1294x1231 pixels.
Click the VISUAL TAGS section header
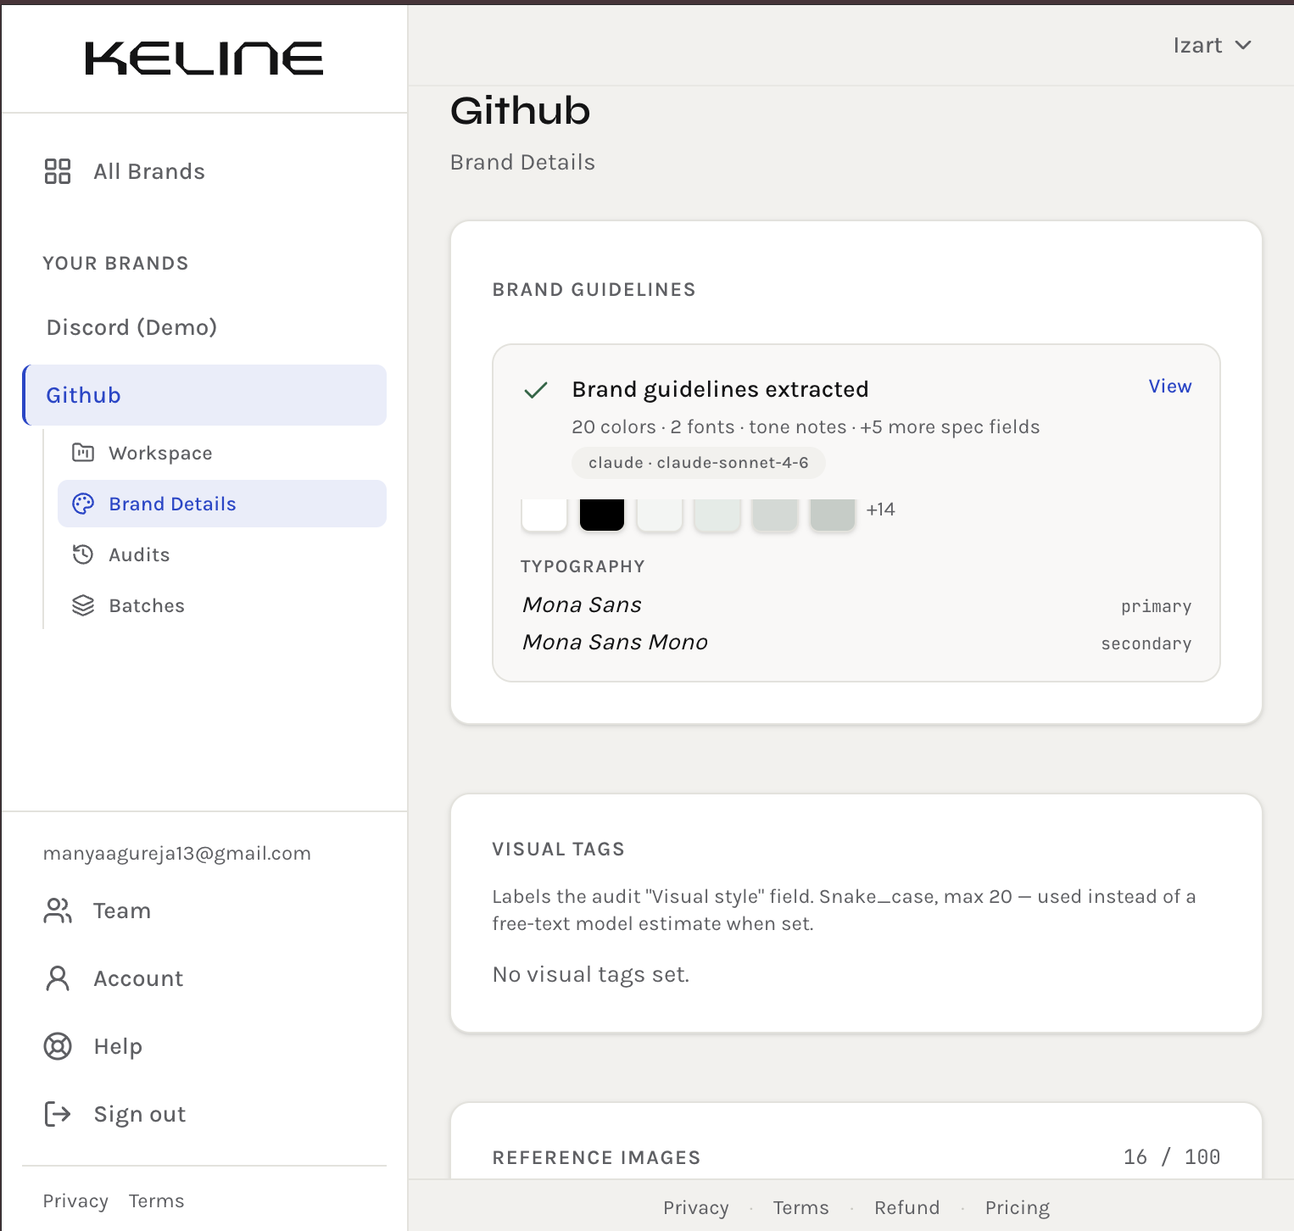[559, 849]
